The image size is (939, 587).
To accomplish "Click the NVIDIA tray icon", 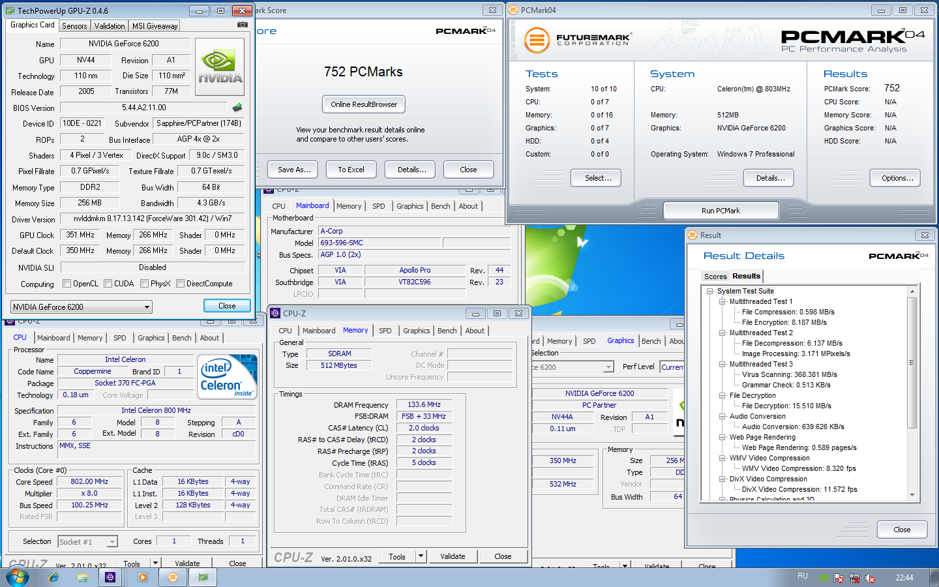I will point(824,578).
